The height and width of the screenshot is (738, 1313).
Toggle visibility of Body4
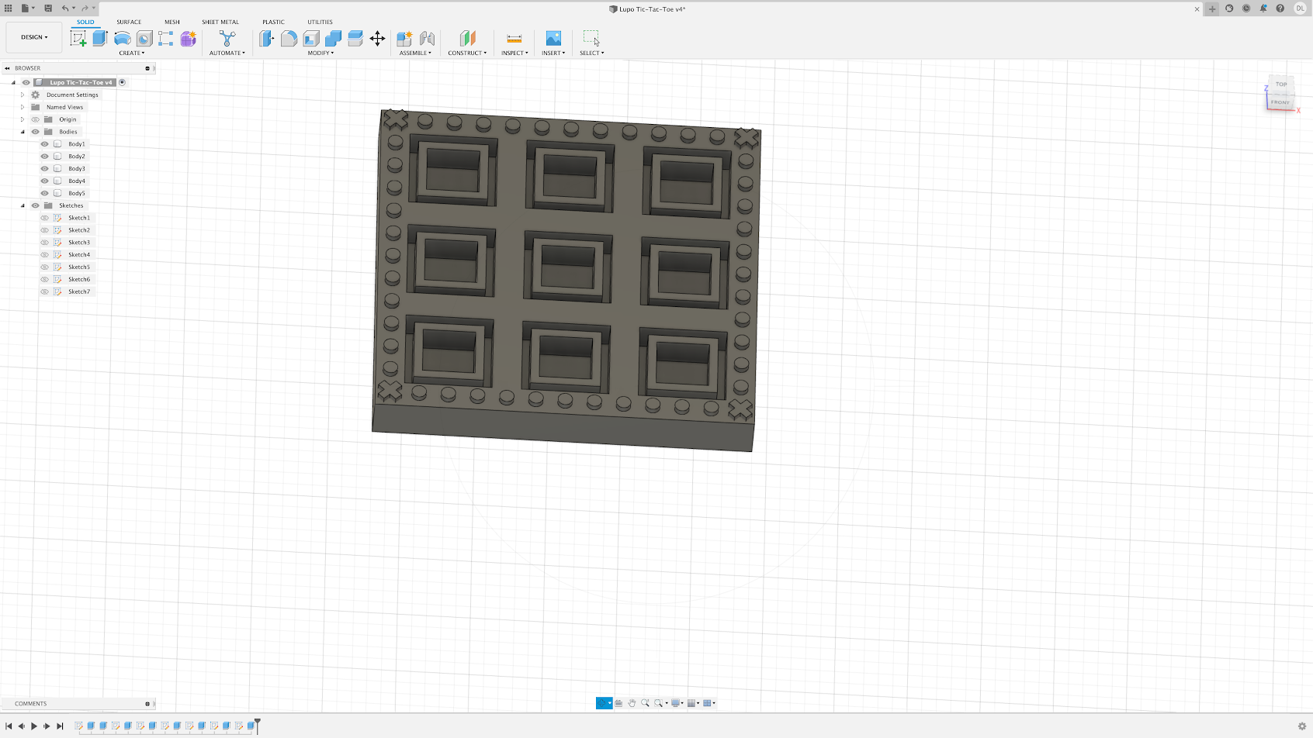click(45, 181)
